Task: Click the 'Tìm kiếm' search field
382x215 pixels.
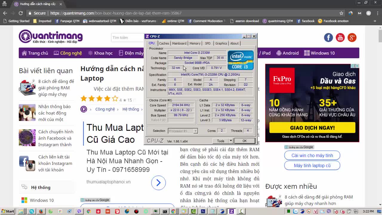Action: pos(128,38)
